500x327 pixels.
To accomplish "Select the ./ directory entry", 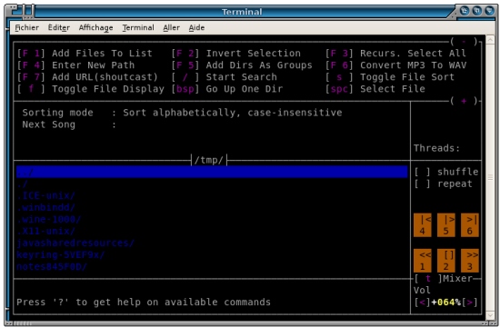I will [23, 183].
